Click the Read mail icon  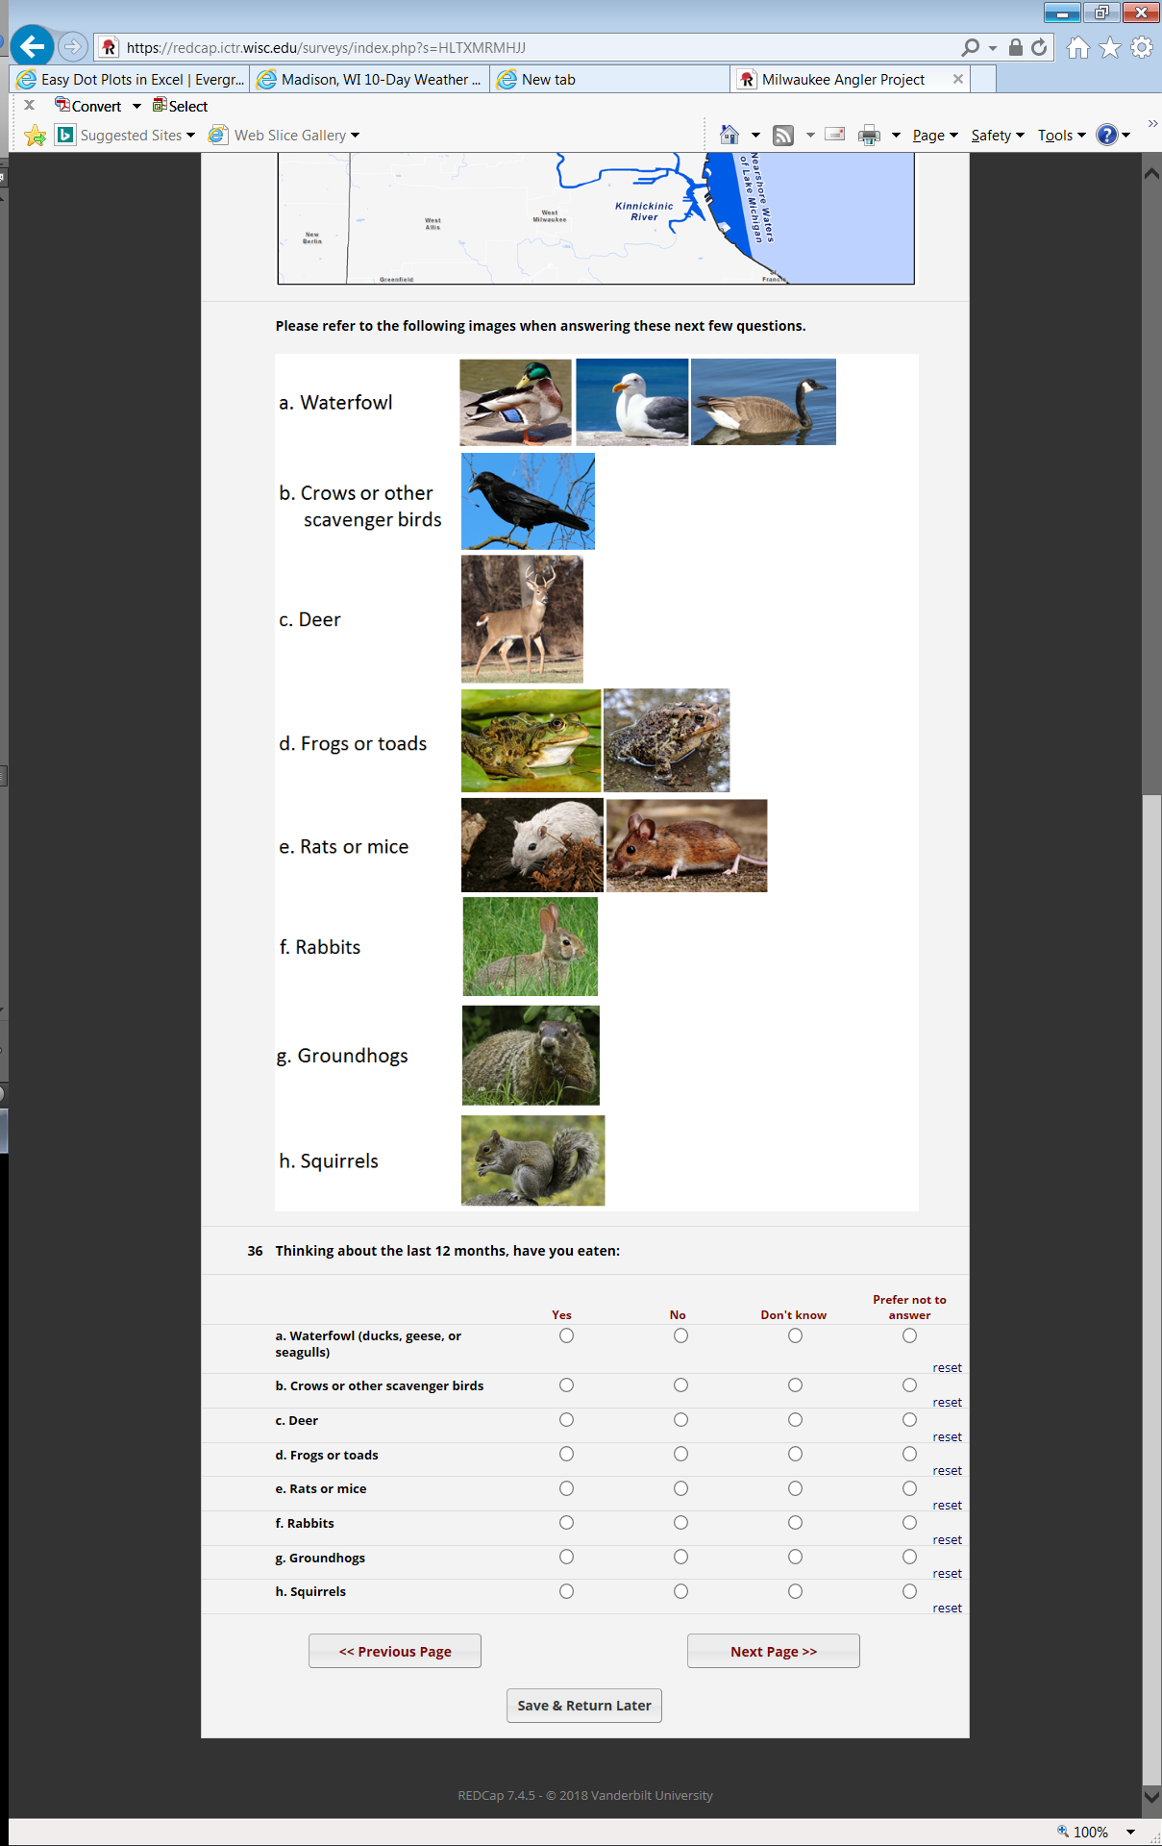[835, 135]
